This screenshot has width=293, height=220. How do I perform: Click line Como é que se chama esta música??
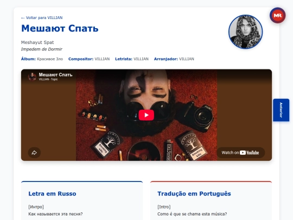click(192, 214)
